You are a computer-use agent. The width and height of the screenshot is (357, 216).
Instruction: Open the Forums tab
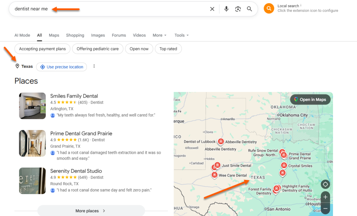click(x=119, y=35)
